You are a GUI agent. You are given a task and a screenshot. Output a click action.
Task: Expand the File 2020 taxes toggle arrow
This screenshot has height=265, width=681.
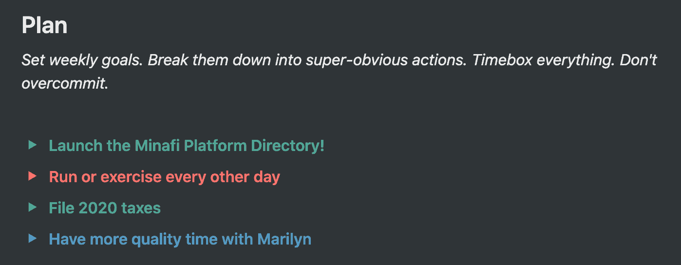33,208
